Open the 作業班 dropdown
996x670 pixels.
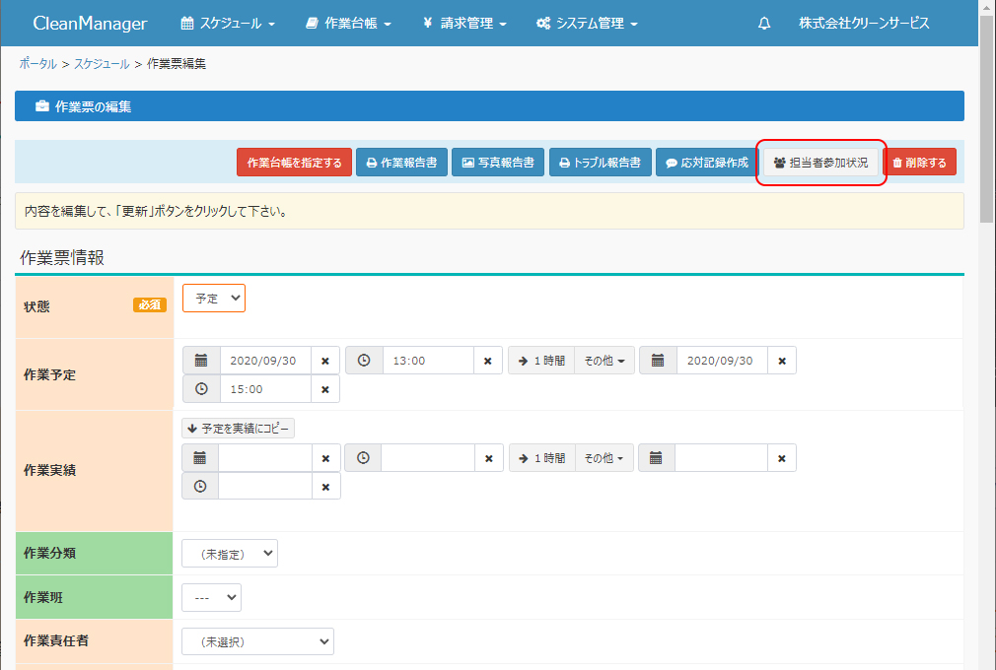[x=211, y=597]
